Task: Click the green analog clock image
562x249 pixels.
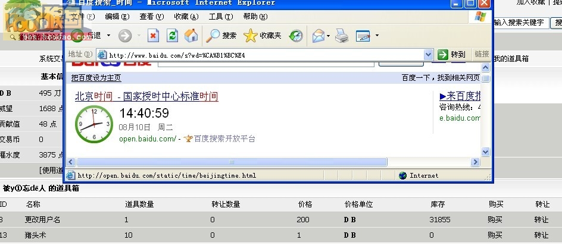Action: pos(94,124)
